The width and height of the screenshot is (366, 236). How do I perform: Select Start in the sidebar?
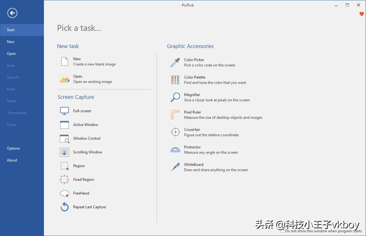tap(22, 30)
